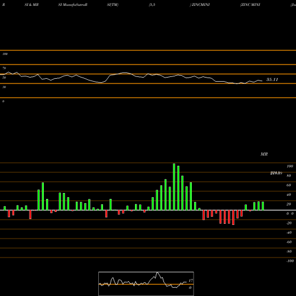
Task: Select the MR axis label 40
Action: tap(289, 195)
